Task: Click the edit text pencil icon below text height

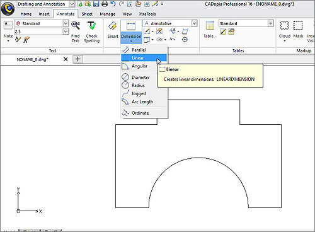Action: tap(18, 40)
